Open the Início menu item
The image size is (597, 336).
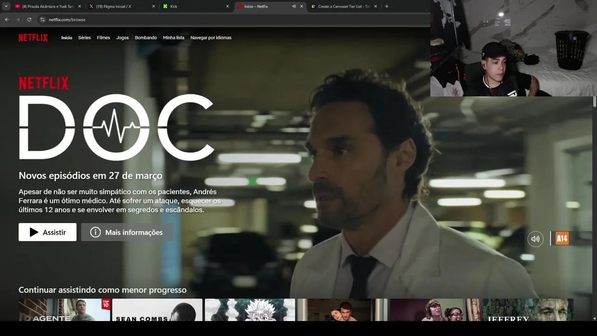tap(67, 38)
